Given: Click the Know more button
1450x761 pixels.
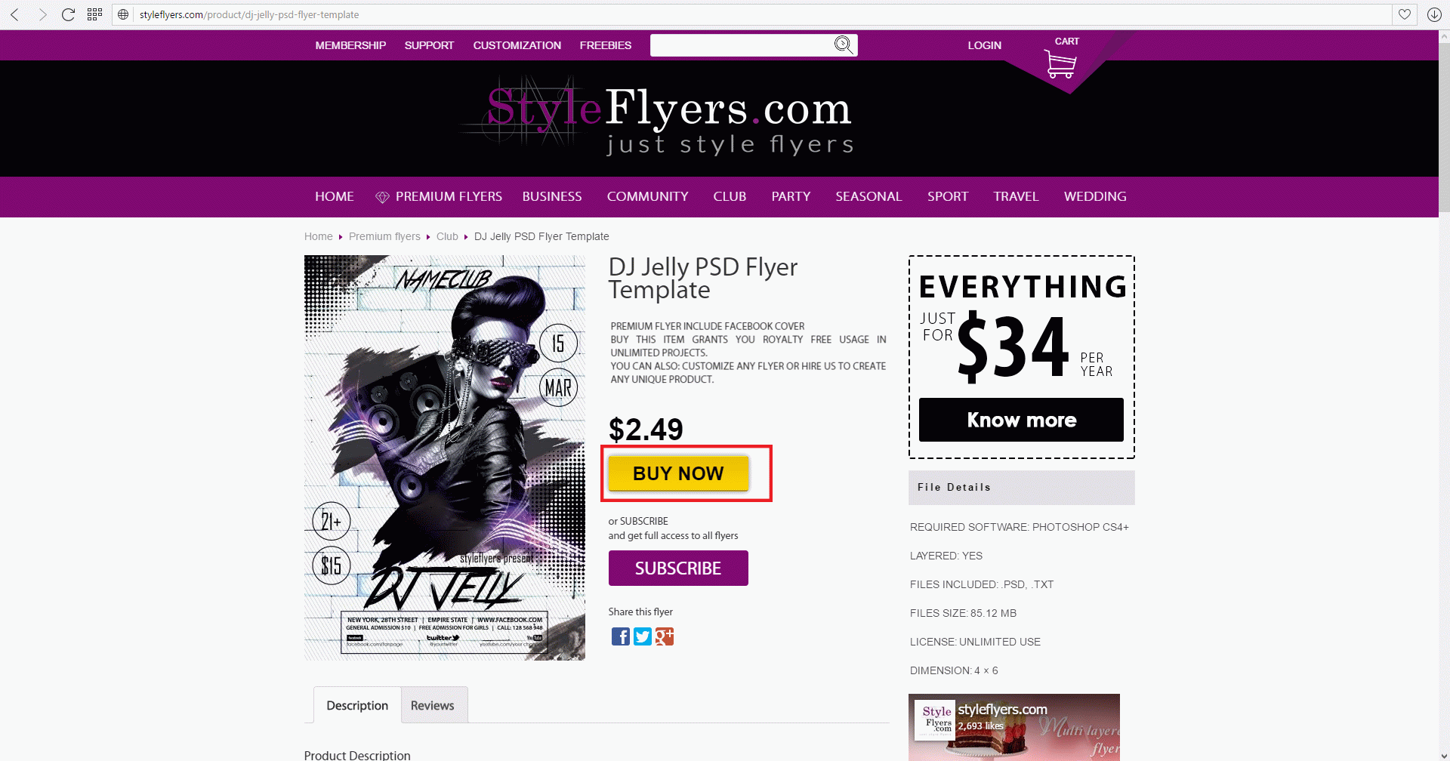Looking at the screenshot, I should click(1021, 420).
